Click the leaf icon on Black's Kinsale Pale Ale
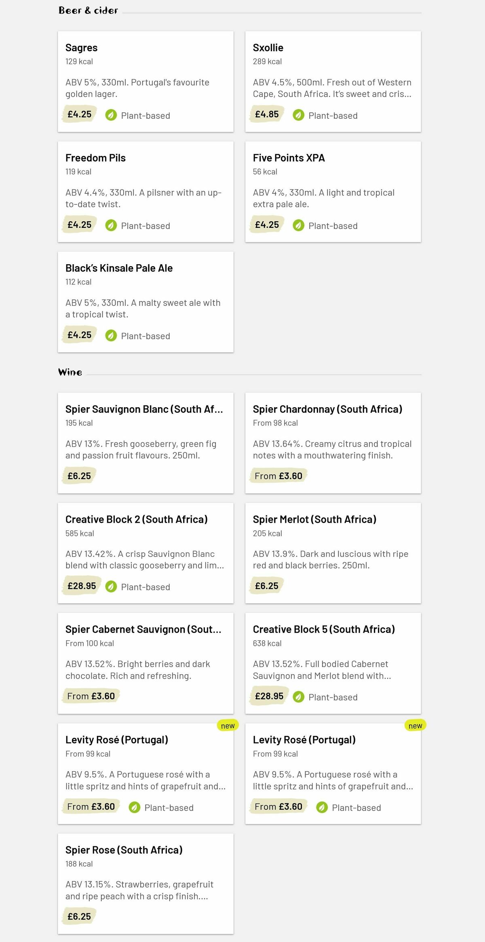The width and height of the screenshot is (485, 942). 110,336
